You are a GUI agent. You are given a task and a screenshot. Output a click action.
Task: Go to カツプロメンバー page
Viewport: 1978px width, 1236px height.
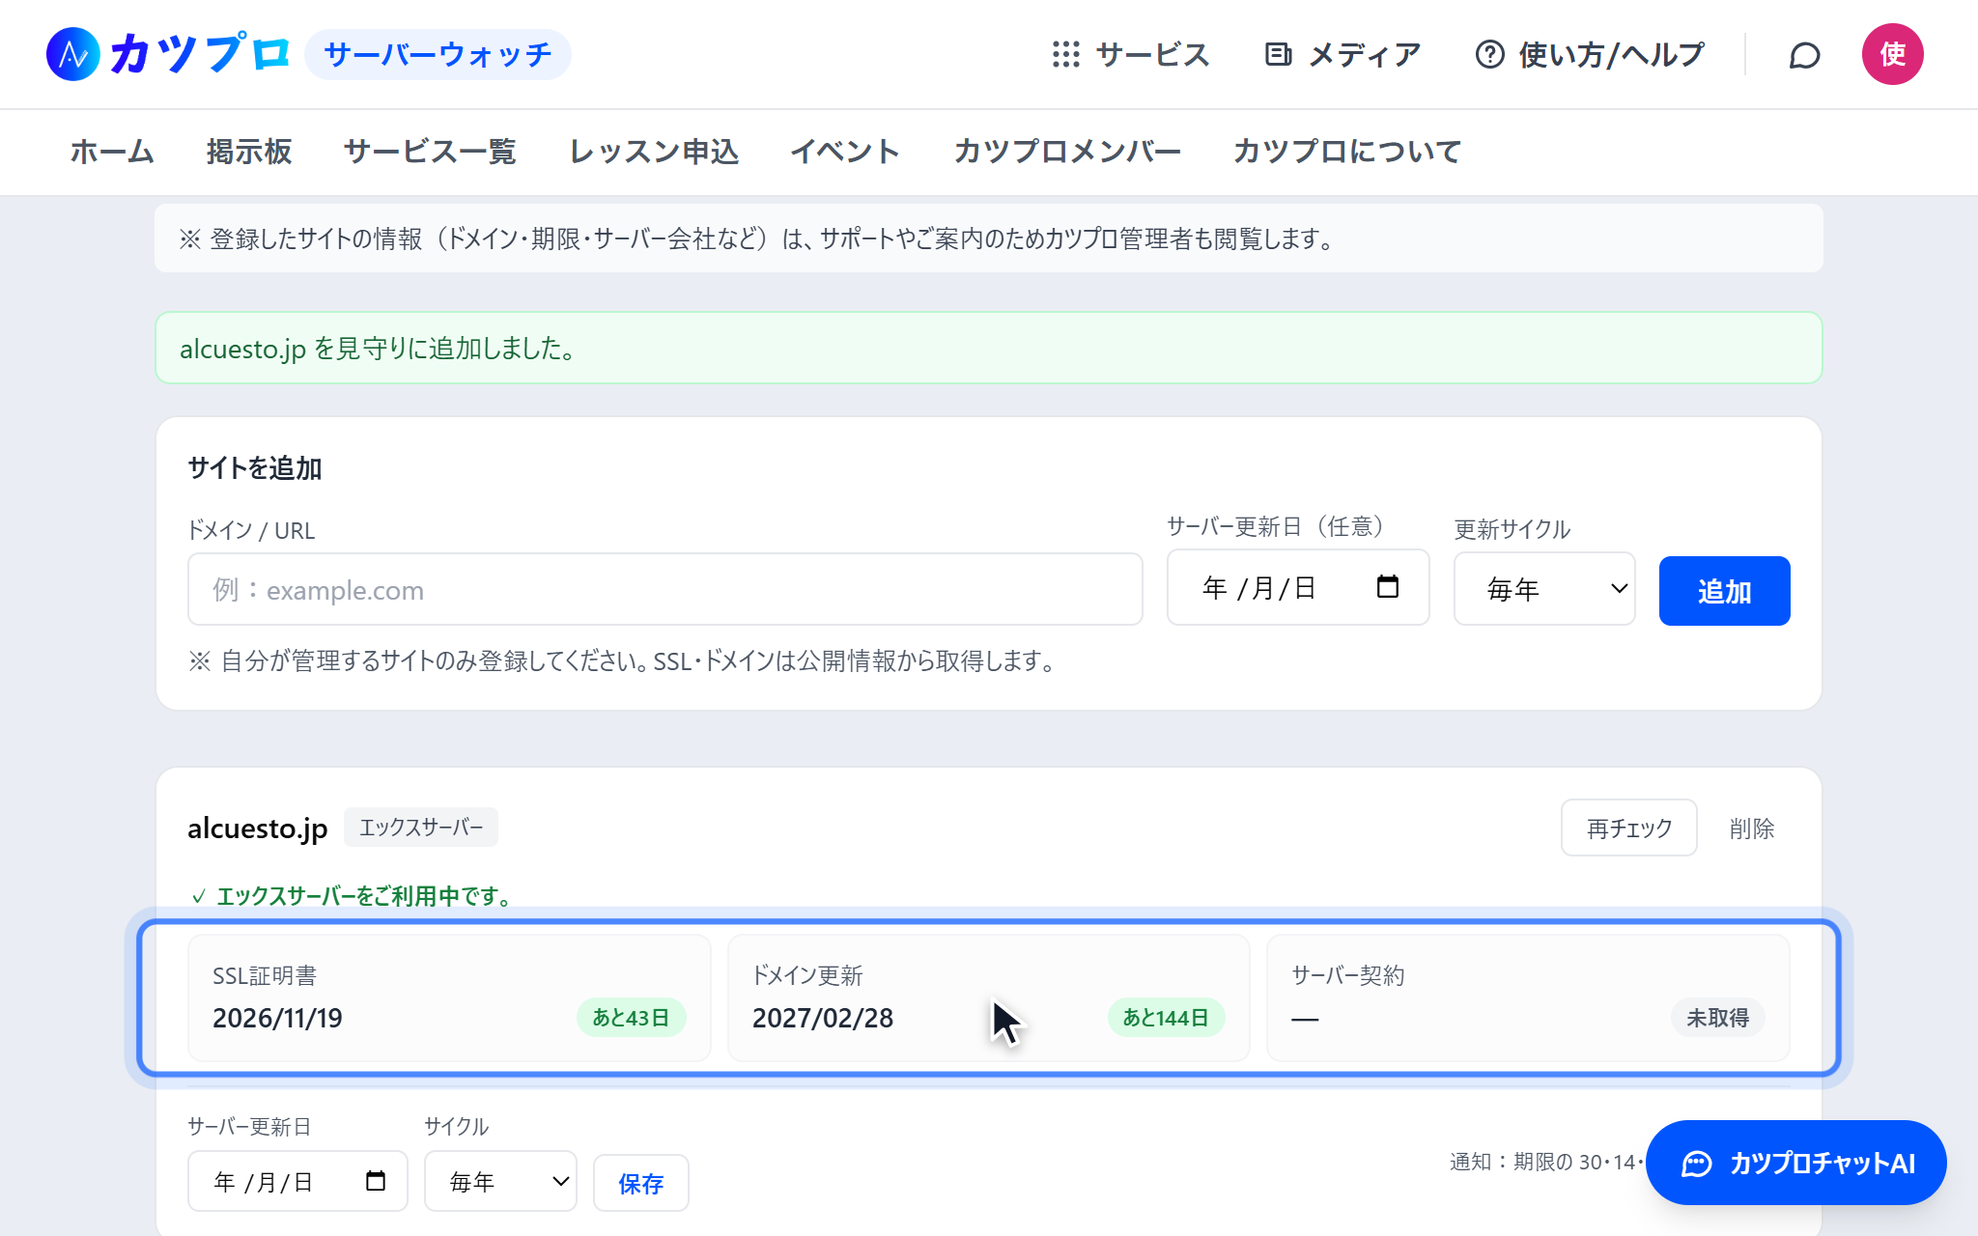tap(1067, 152)
